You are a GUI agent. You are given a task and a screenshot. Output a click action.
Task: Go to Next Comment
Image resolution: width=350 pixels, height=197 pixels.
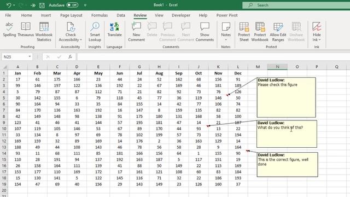pyautogui.click(x=186, y=32)
